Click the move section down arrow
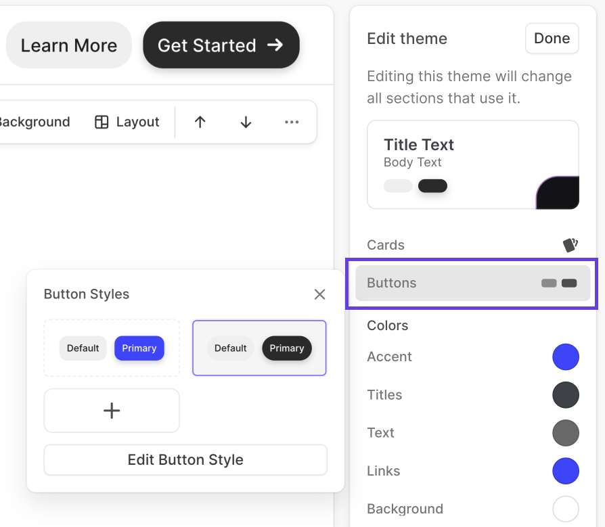605x527 pixels. click(x=245, y=122)
